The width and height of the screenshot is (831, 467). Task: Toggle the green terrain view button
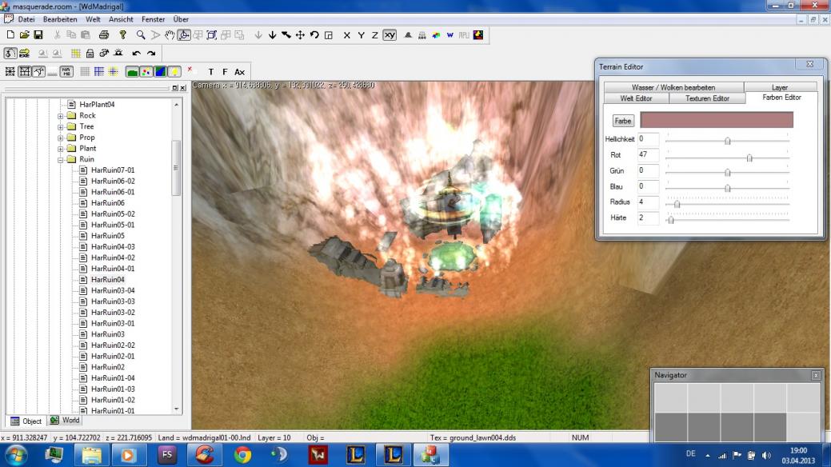click(132, 72)
